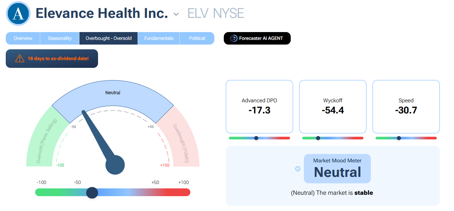Open the Wyckoff indicator card
The width and height of the screenshot is (454, 211).
333,106
